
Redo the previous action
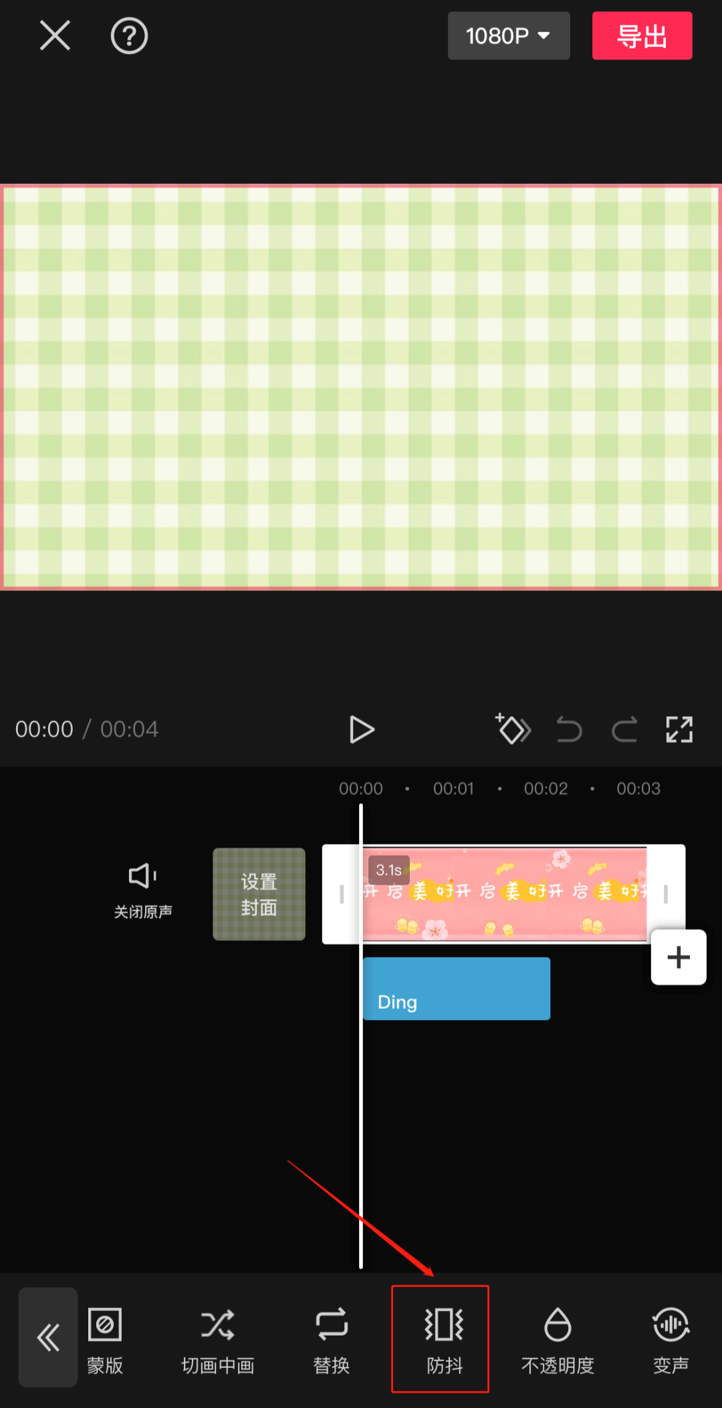tap(624, 729)
